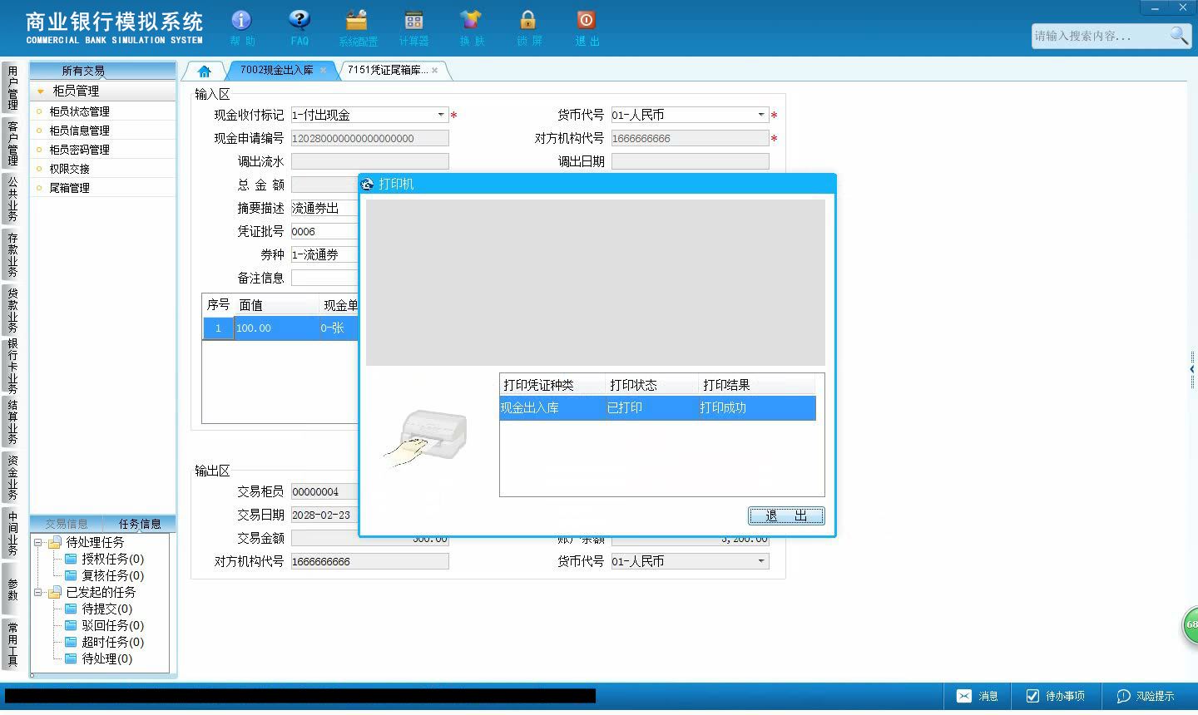Select 授权任务(0) in the task tree

[x=112, y=559]
